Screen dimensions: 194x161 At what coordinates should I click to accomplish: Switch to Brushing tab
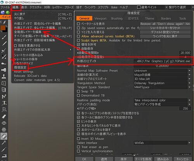click(x=117, y=18)
